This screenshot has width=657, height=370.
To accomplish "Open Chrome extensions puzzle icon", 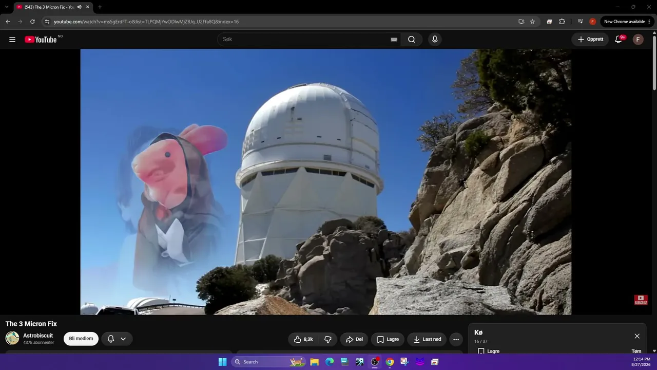I will (562, 22).
